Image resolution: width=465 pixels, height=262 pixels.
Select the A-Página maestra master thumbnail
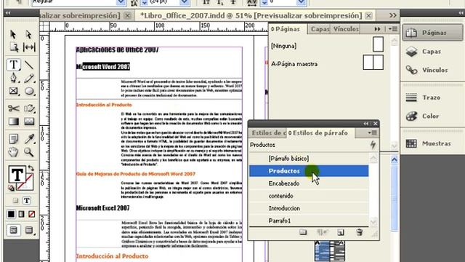(373, 63)
